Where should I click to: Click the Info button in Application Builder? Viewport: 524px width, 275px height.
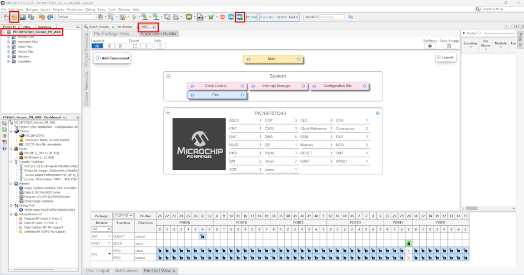[x=160, y=46]
